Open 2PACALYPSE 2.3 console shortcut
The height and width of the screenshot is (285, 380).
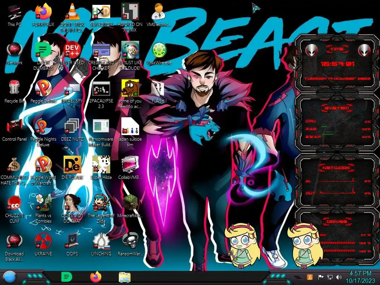tap(101, 95)
